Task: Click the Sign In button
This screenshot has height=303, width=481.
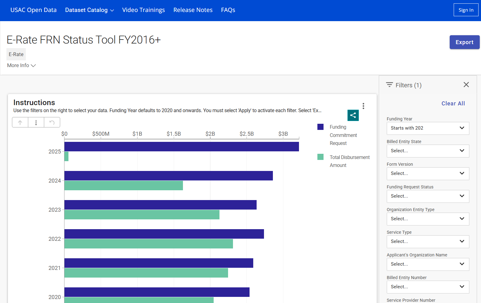Action: click(x=466, y=10)
